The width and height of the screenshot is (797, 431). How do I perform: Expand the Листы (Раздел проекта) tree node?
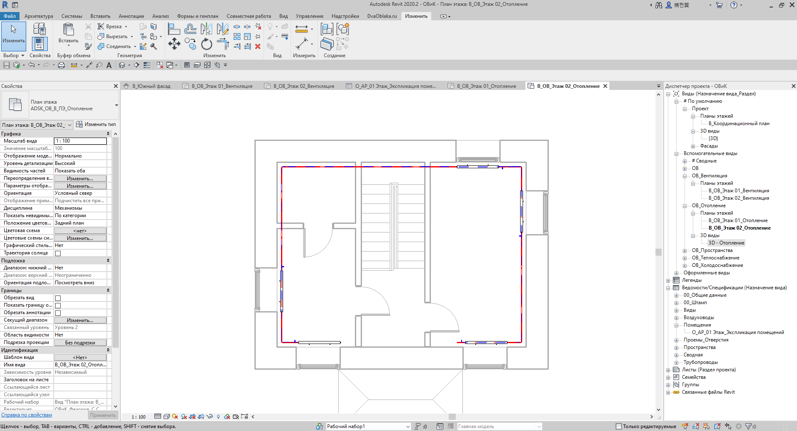click(x=668, y=370)
